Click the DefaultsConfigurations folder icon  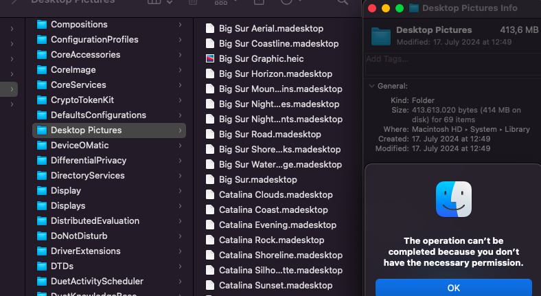click(42, 115)
